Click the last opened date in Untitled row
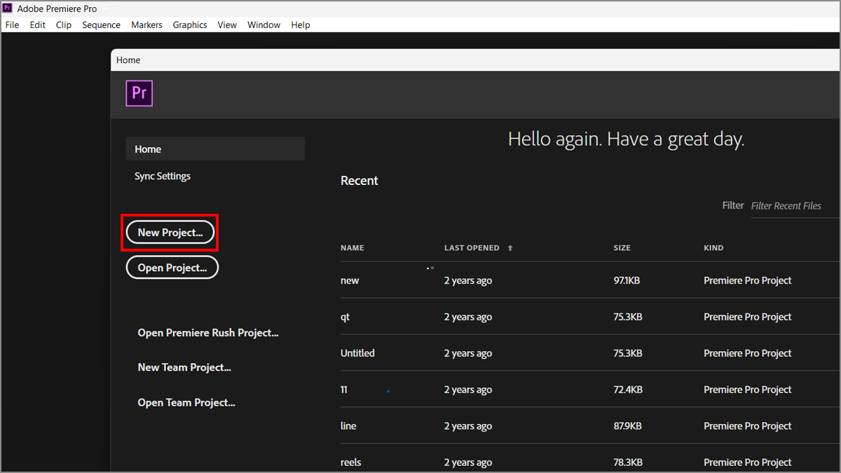Screen dimensions: 841x473 point(468,353)
